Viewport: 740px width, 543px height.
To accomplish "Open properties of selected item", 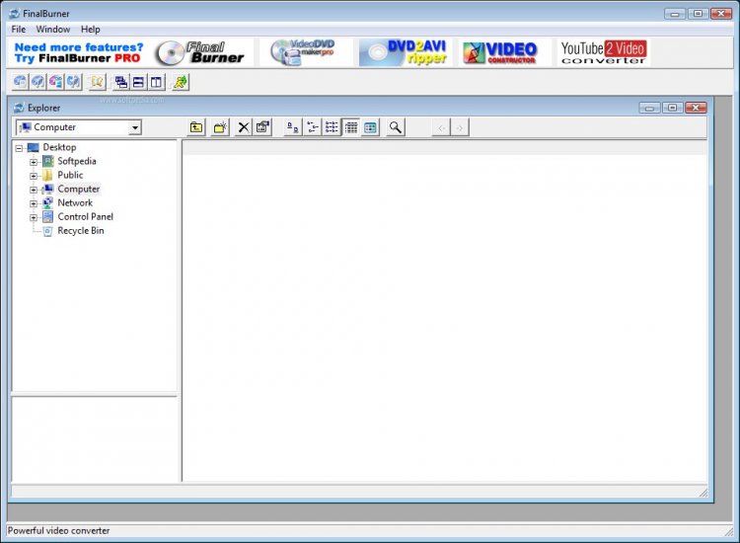I will [262, 127].
